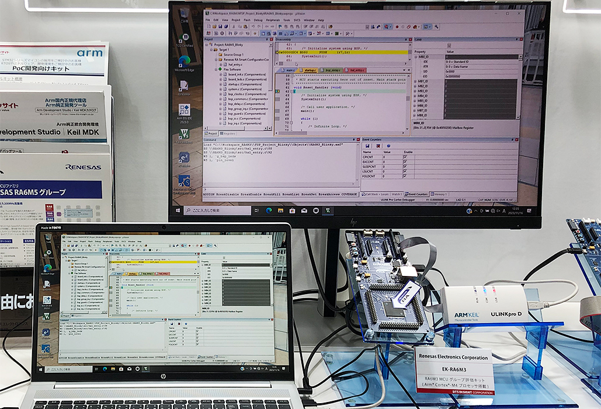Click the red Insert Breakpoint icon on the monitor
This screenshot has width=601, height=409.
pyautogui.click(x=397, y=27)
